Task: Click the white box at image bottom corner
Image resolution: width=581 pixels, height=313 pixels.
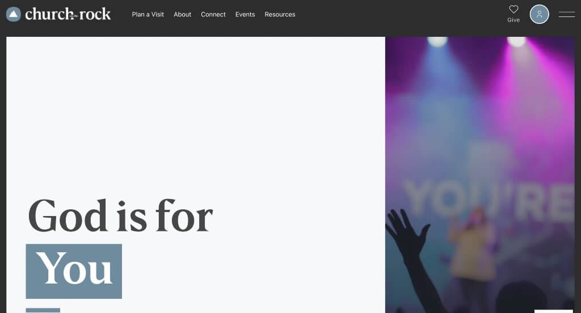Action: [554, 311]
